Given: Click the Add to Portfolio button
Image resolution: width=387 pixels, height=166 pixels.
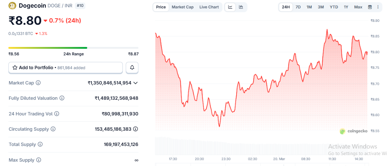Looking at the screenshot, I should pyautogui.click(x=66, y=68).
